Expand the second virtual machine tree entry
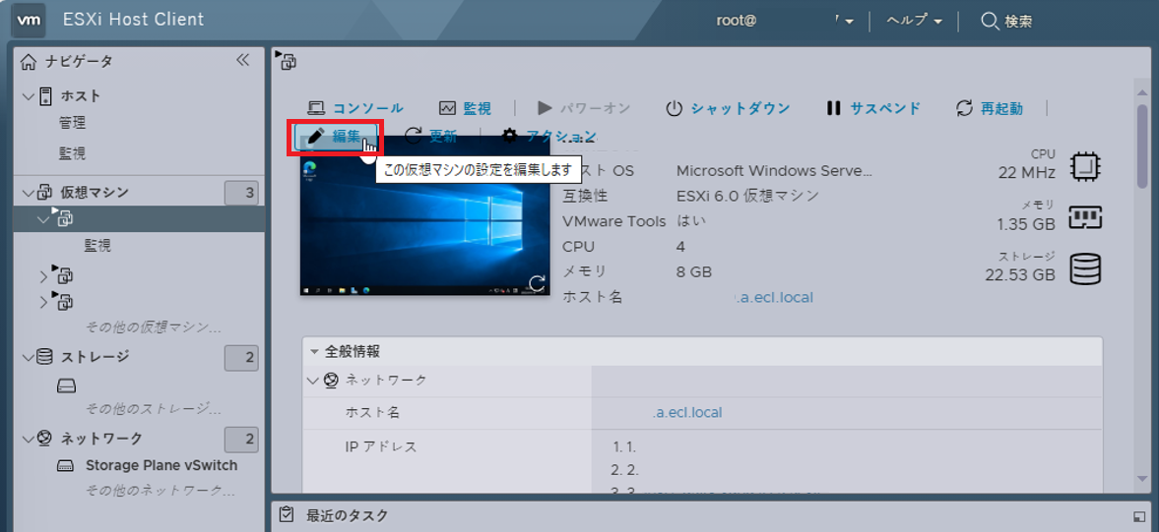The width and height of the screenshot is (1159, 532). click(43, 277)
